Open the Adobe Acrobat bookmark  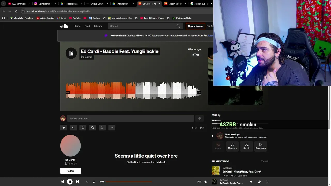pos(46,18)
